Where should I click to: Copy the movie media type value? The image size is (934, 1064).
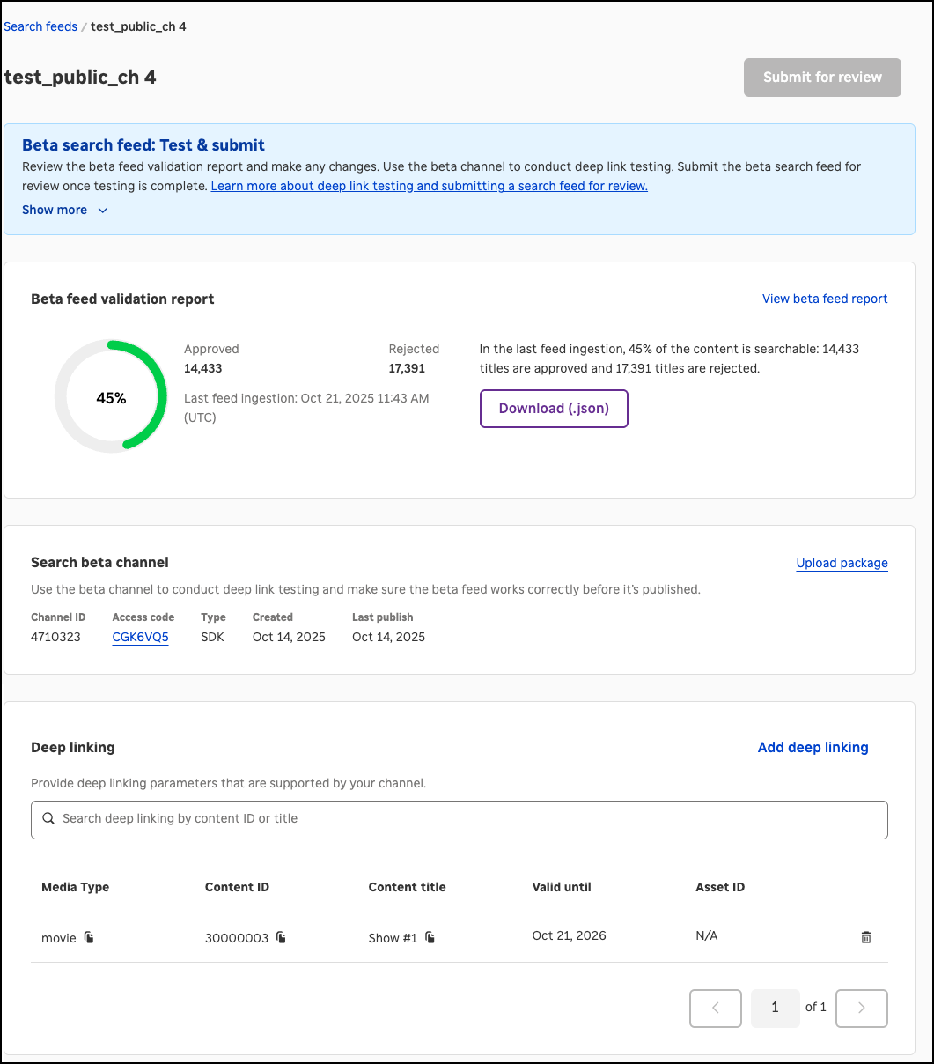coord(89,937)
